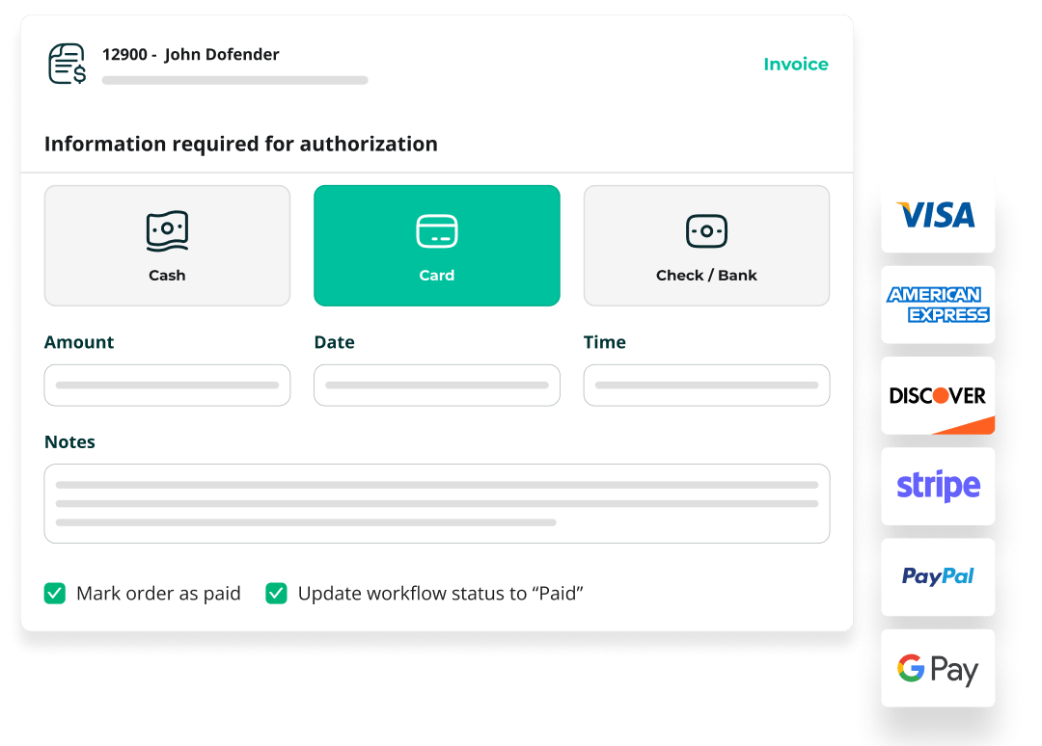Pick the Check / Bank payment icon

[706, 231]
